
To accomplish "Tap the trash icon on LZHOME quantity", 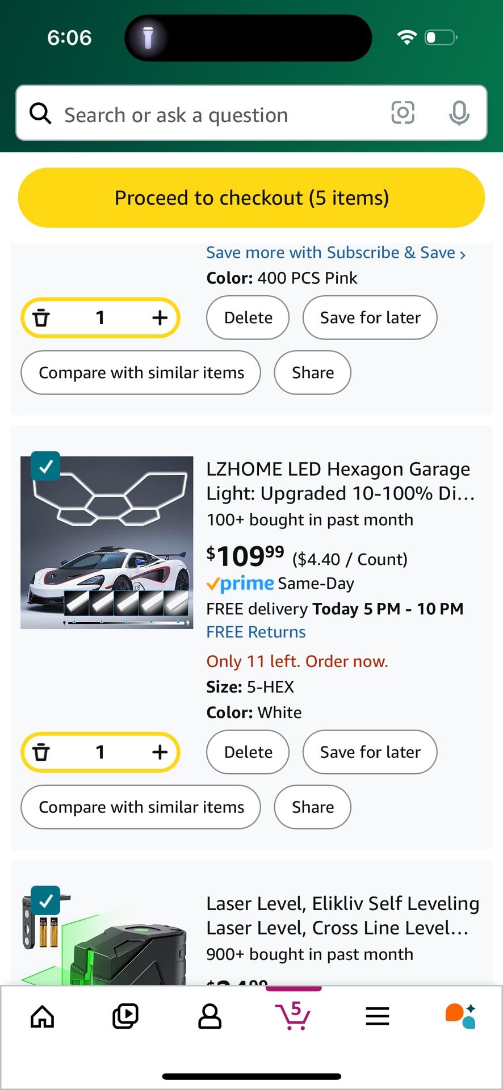I will [41, 752].
